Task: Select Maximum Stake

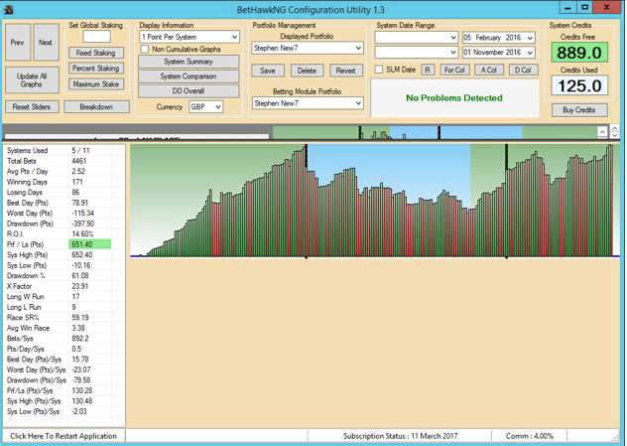Action: (96, 84)
